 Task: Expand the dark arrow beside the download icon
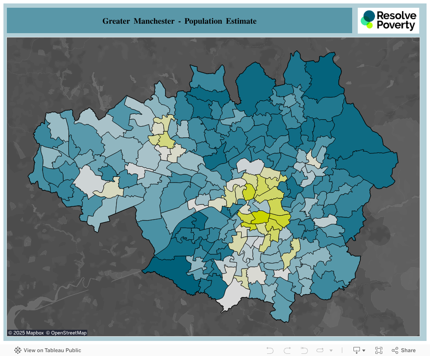pyautogui.click(x=364, y=350)
